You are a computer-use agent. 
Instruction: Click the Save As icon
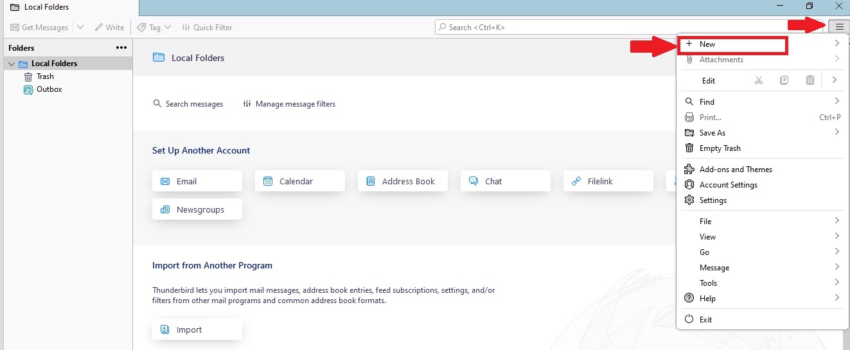click(689, 132)
